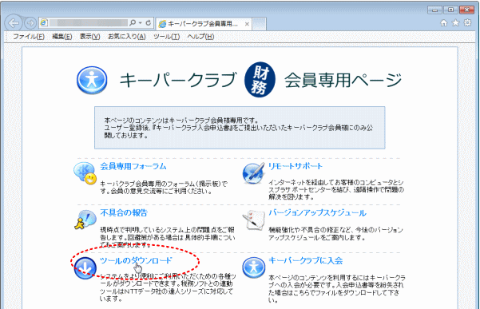Image resolution: width=480 pixels, height=309 pixels.
Task: Click the blue download arrow icon
Action: tap(85, 268)
